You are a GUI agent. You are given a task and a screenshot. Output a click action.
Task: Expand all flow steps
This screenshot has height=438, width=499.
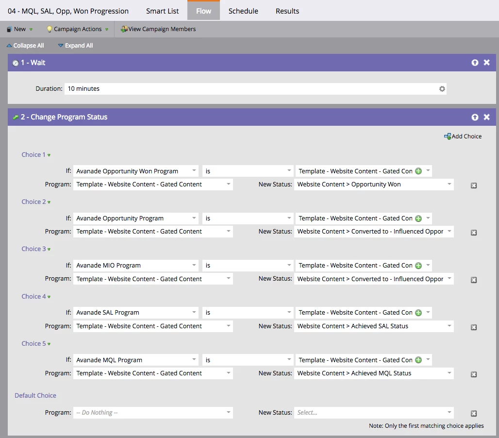coord(75,46)
